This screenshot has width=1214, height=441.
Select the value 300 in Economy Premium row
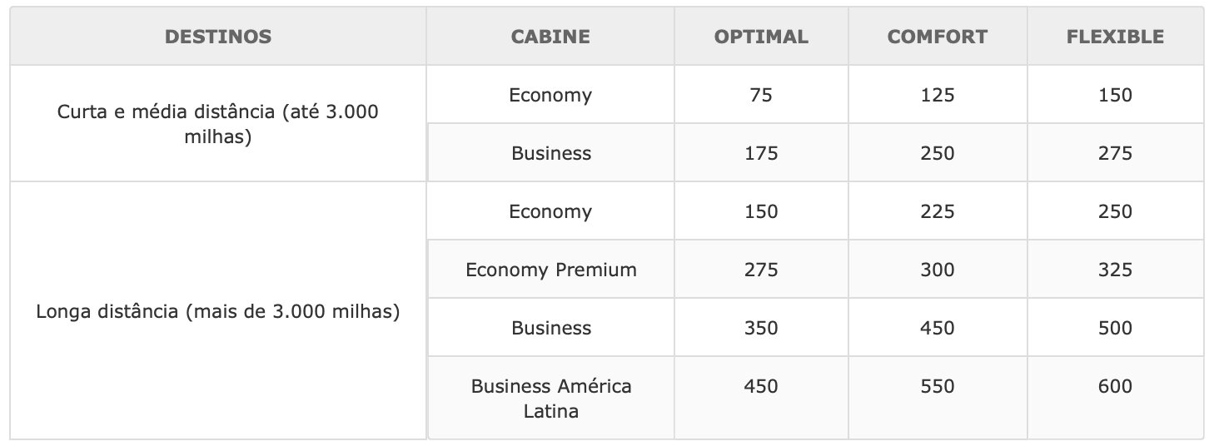click(938, 270)
